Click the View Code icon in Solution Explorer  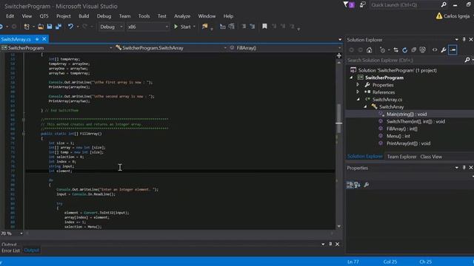(x=435, y=50)
